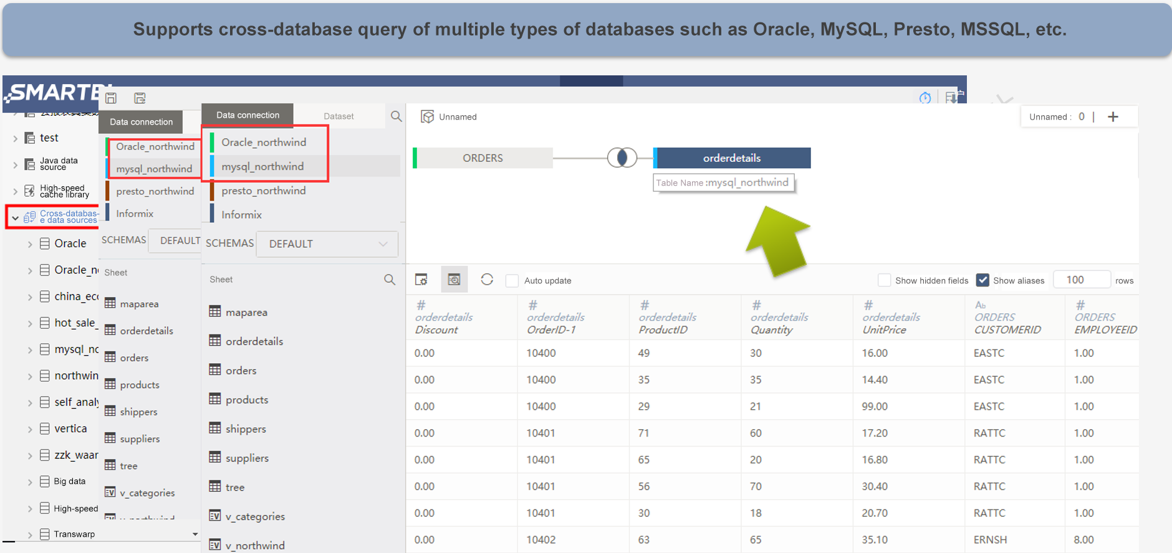Click the High-speed cache library icon in the tree
This screenshot has width=1172, height=553.
click(29, 191)
